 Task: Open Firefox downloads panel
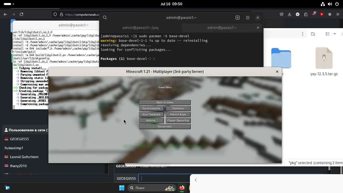pyautogui.click(x=290, y=14)
